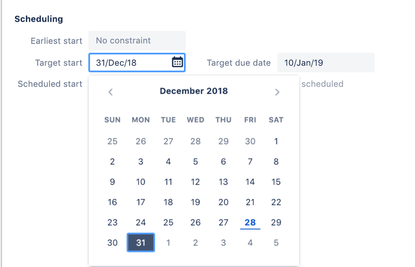Viewport: 415px width, 267px height.
Task: Navigate to November using the left arrow
Action: (111, 92)
